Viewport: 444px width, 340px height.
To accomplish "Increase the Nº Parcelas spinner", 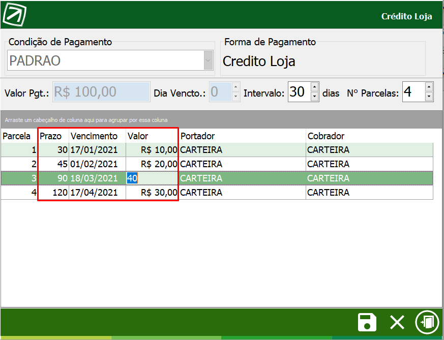I will click(429, 86).
